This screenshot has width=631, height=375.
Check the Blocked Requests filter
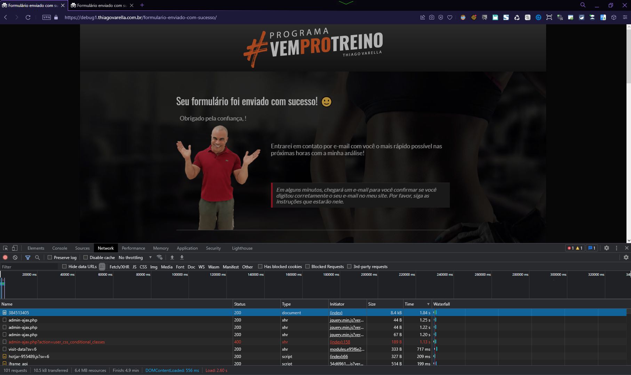coord(307,267)
